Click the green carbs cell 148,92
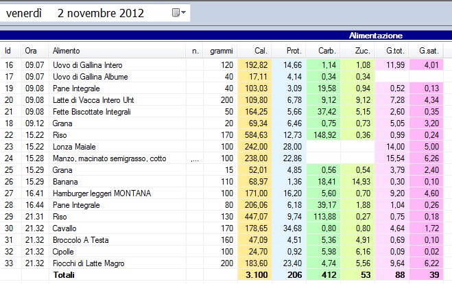Viewport: 452px width, 284px height. (323, 134)
